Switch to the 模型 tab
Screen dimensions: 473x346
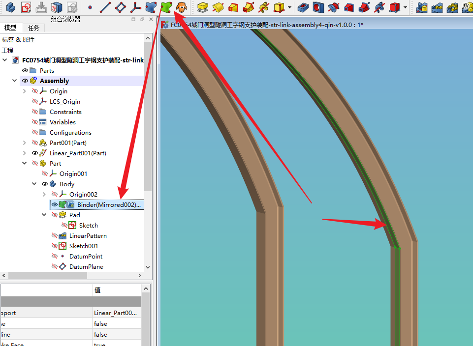pyautogui.click(x=10, y=28)
